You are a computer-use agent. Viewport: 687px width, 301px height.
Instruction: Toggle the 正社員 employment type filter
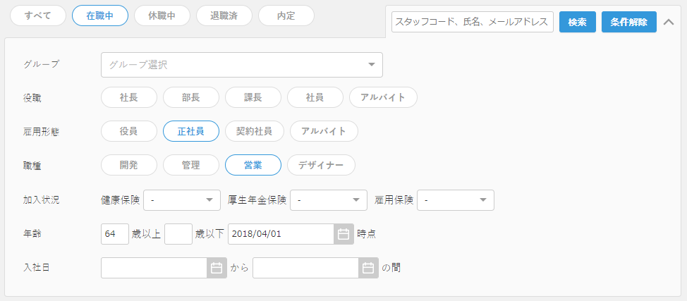pyautogui.click(x=191, y=131)
